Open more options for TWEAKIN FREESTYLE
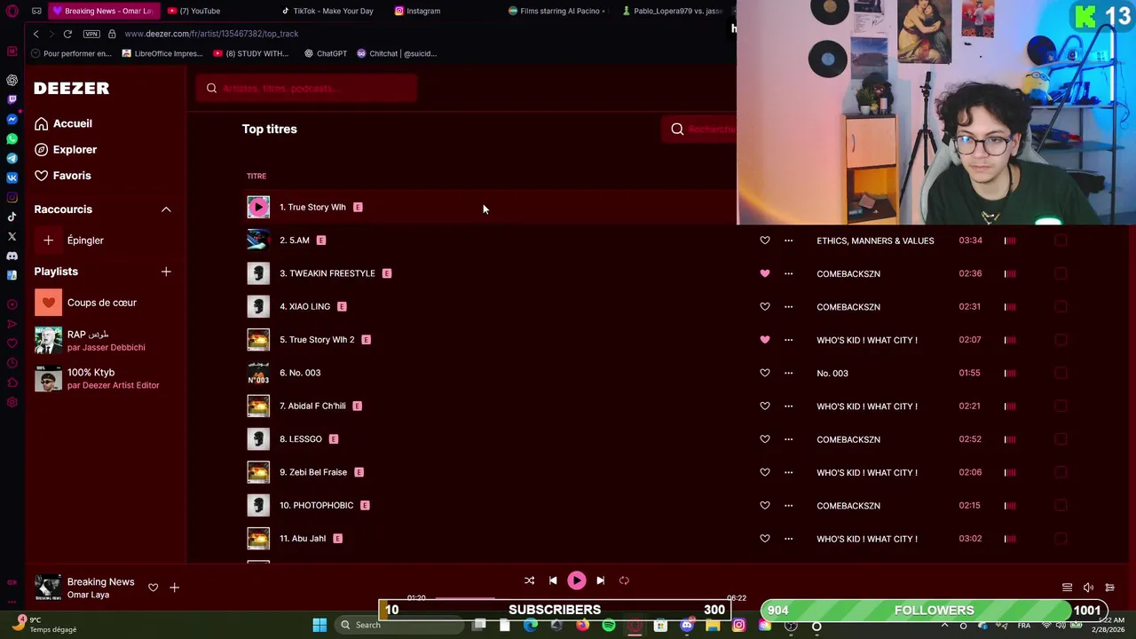Image resolution: width=1136 pixels, height=639 pixels. point(788,273)
